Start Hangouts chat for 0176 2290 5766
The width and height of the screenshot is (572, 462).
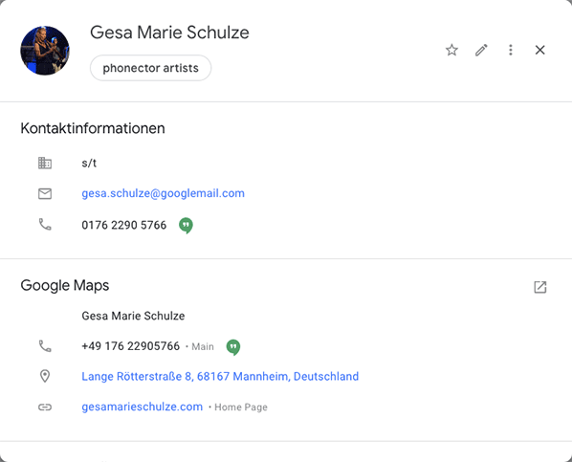coord(186,226)
